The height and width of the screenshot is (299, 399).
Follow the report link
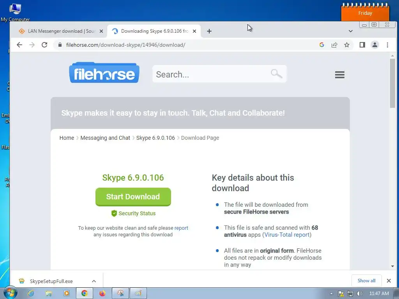[x=181, y=228]
